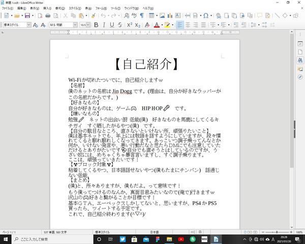The image size is (305, 244).
Task: Insert a text box
Action: pos(178,16)
